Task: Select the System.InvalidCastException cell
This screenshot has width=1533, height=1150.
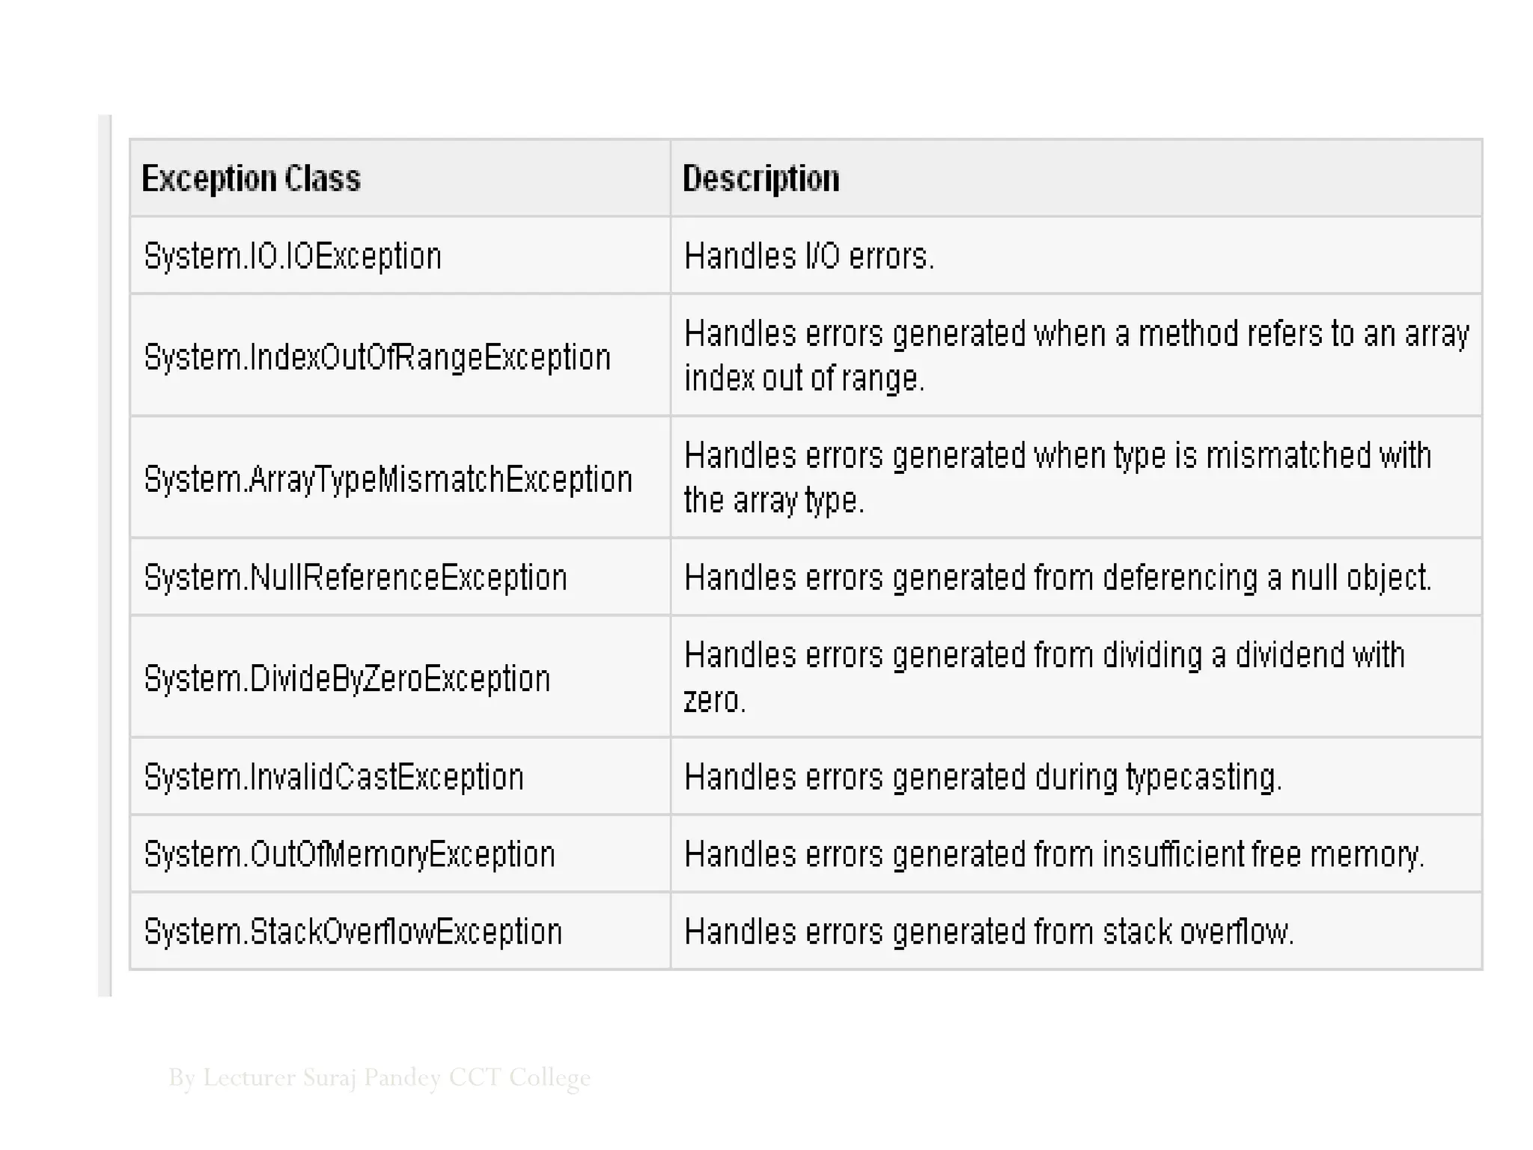Action: pyautogui.click(x=334, y=776)
